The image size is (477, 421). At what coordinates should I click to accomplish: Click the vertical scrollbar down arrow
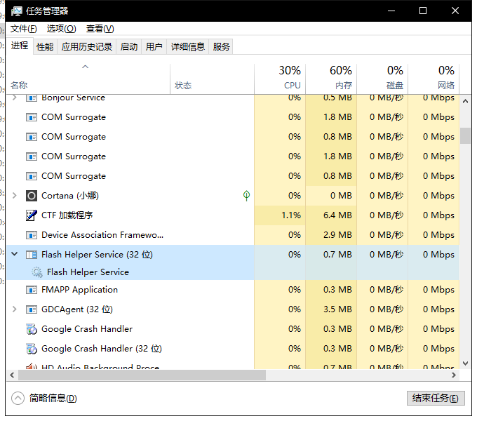(x=465, y=363)
